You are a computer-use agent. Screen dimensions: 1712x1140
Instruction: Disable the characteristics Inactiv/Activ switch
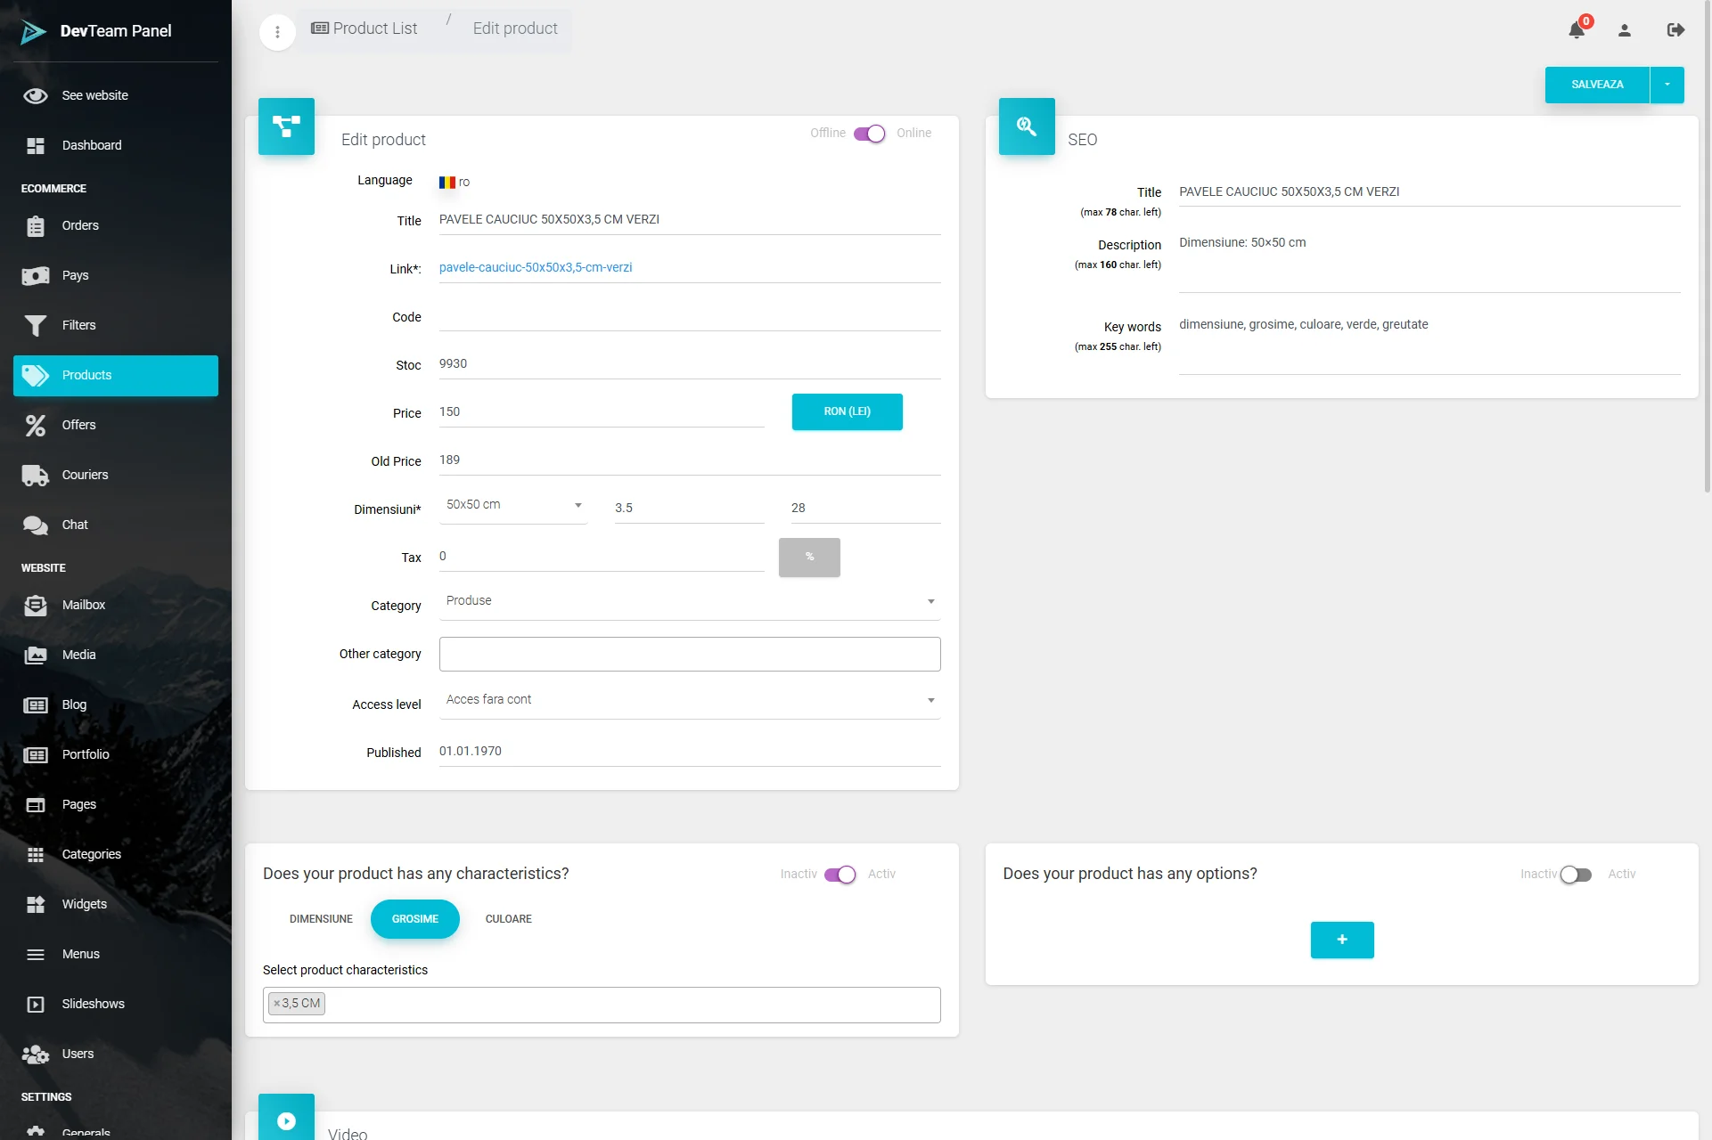[840, 875]
